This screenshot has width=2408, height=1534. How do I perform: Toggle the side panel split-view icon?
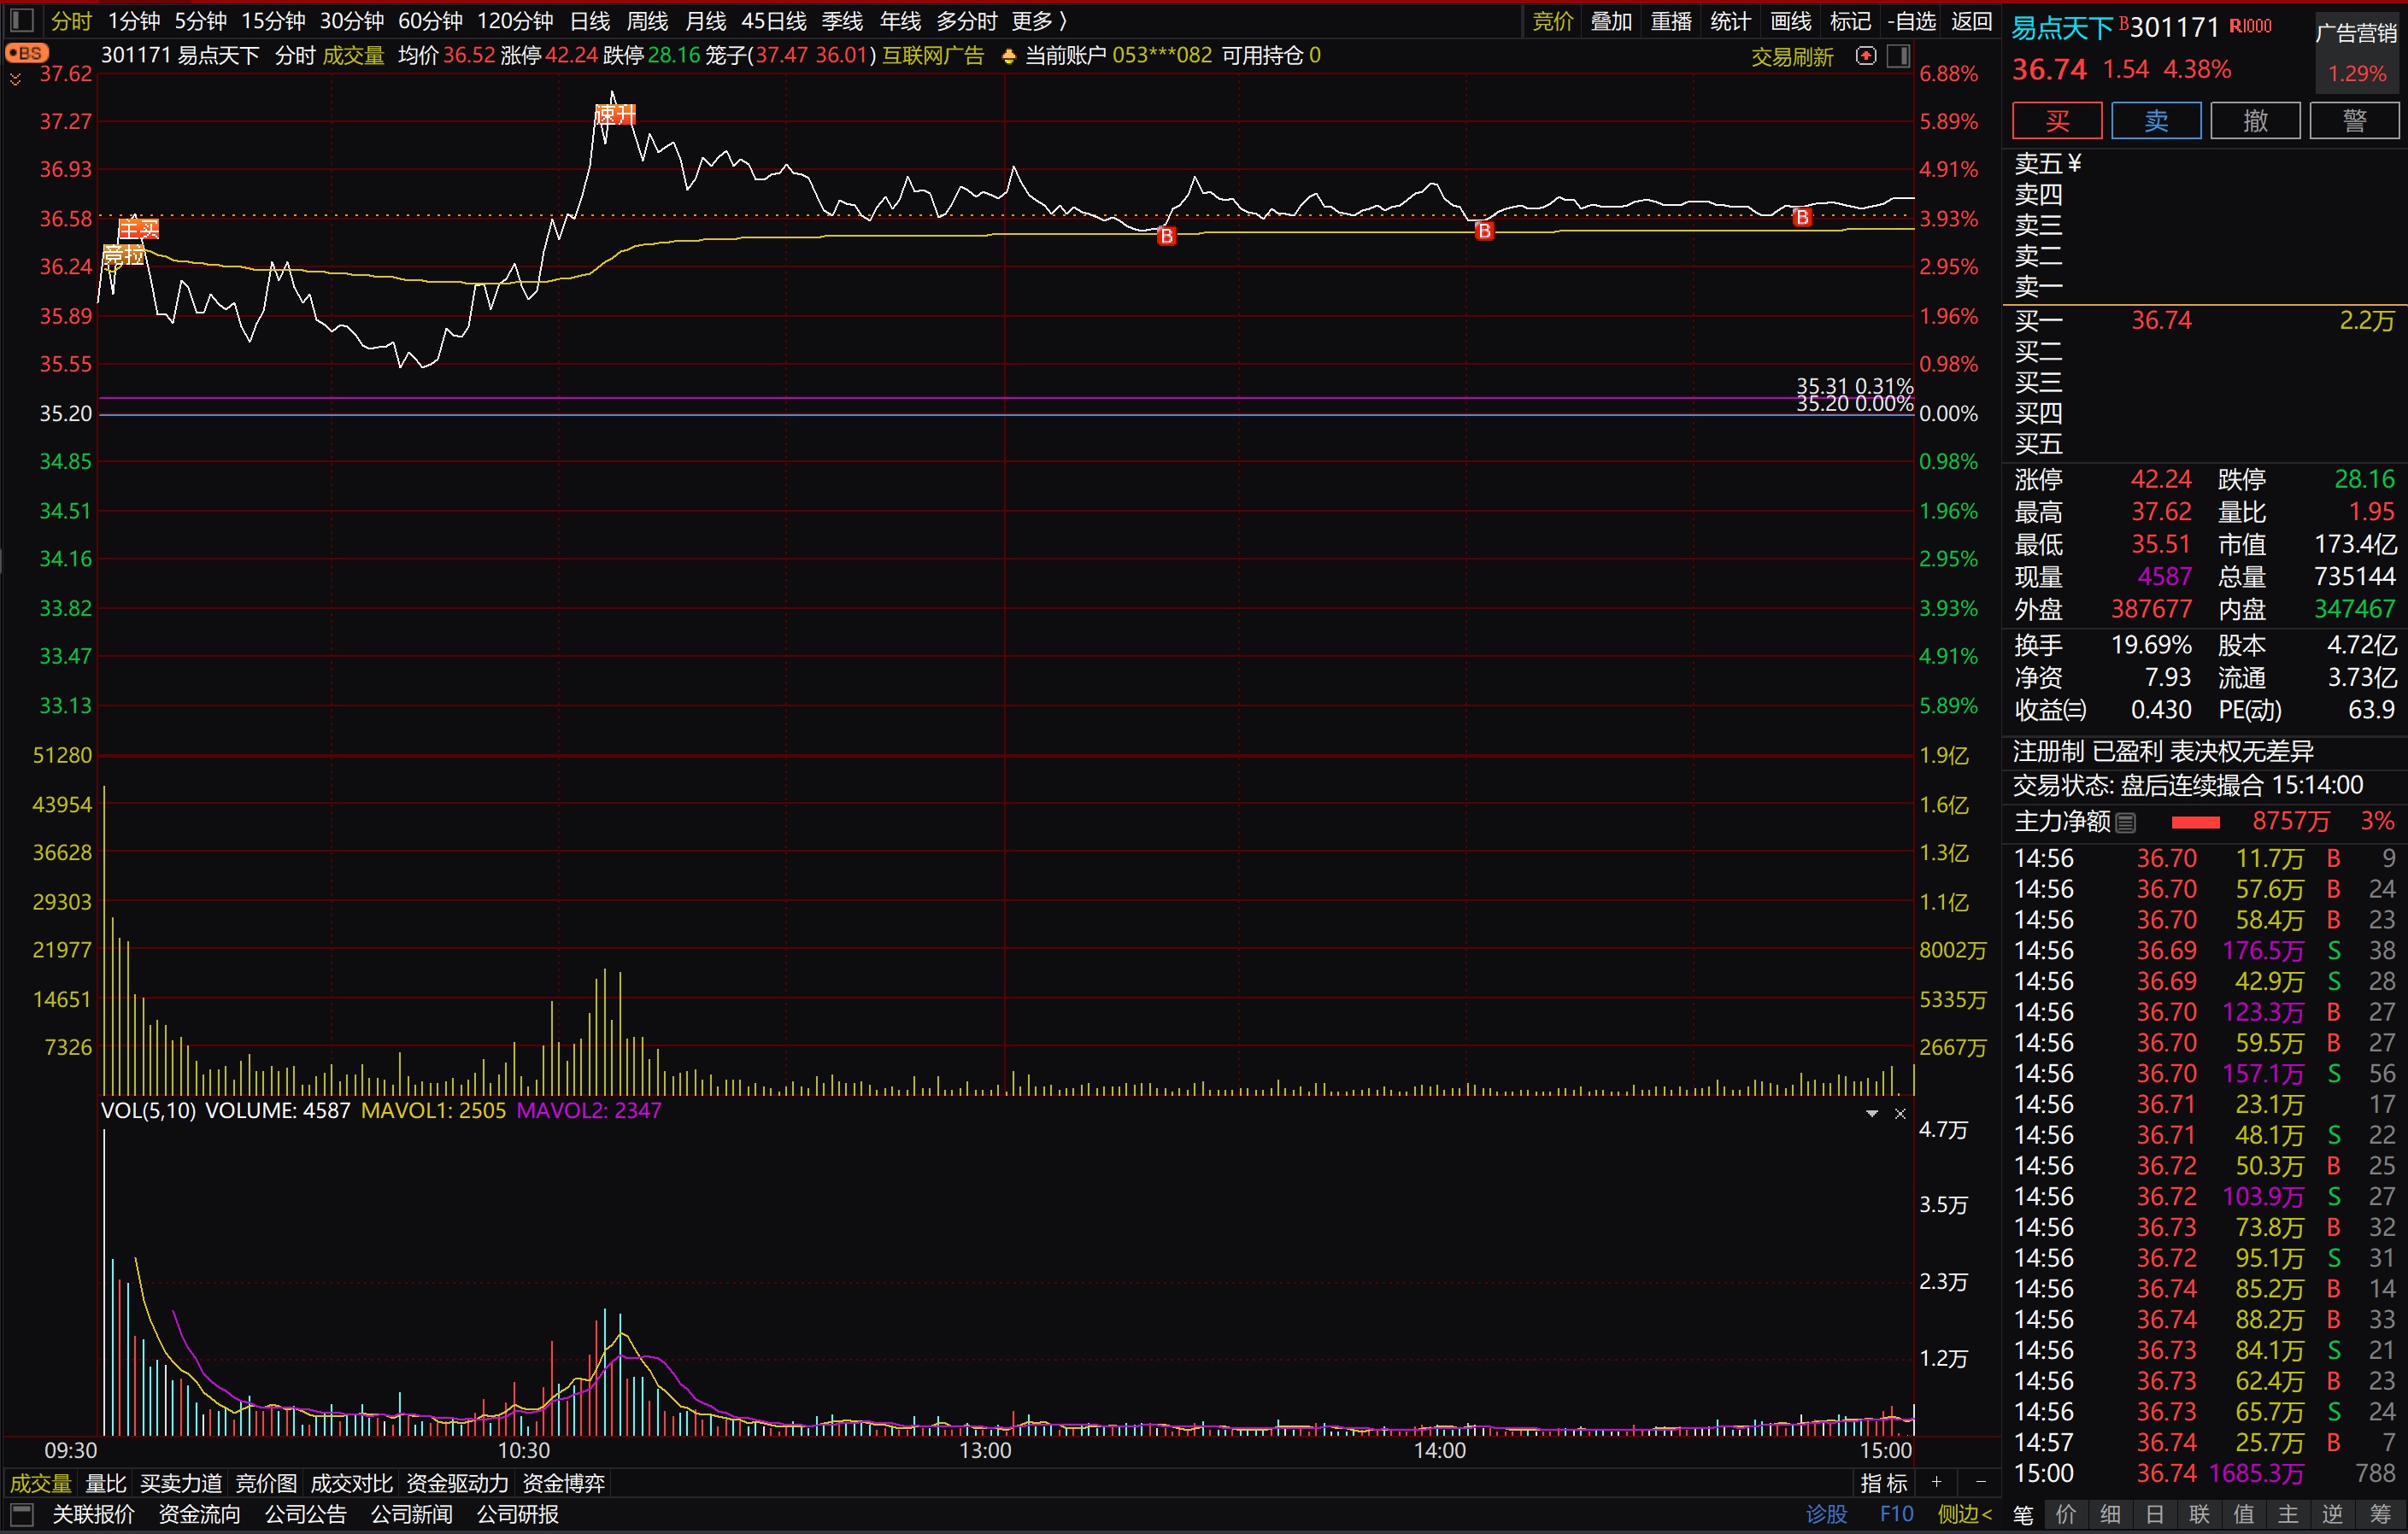(1897, 56)
